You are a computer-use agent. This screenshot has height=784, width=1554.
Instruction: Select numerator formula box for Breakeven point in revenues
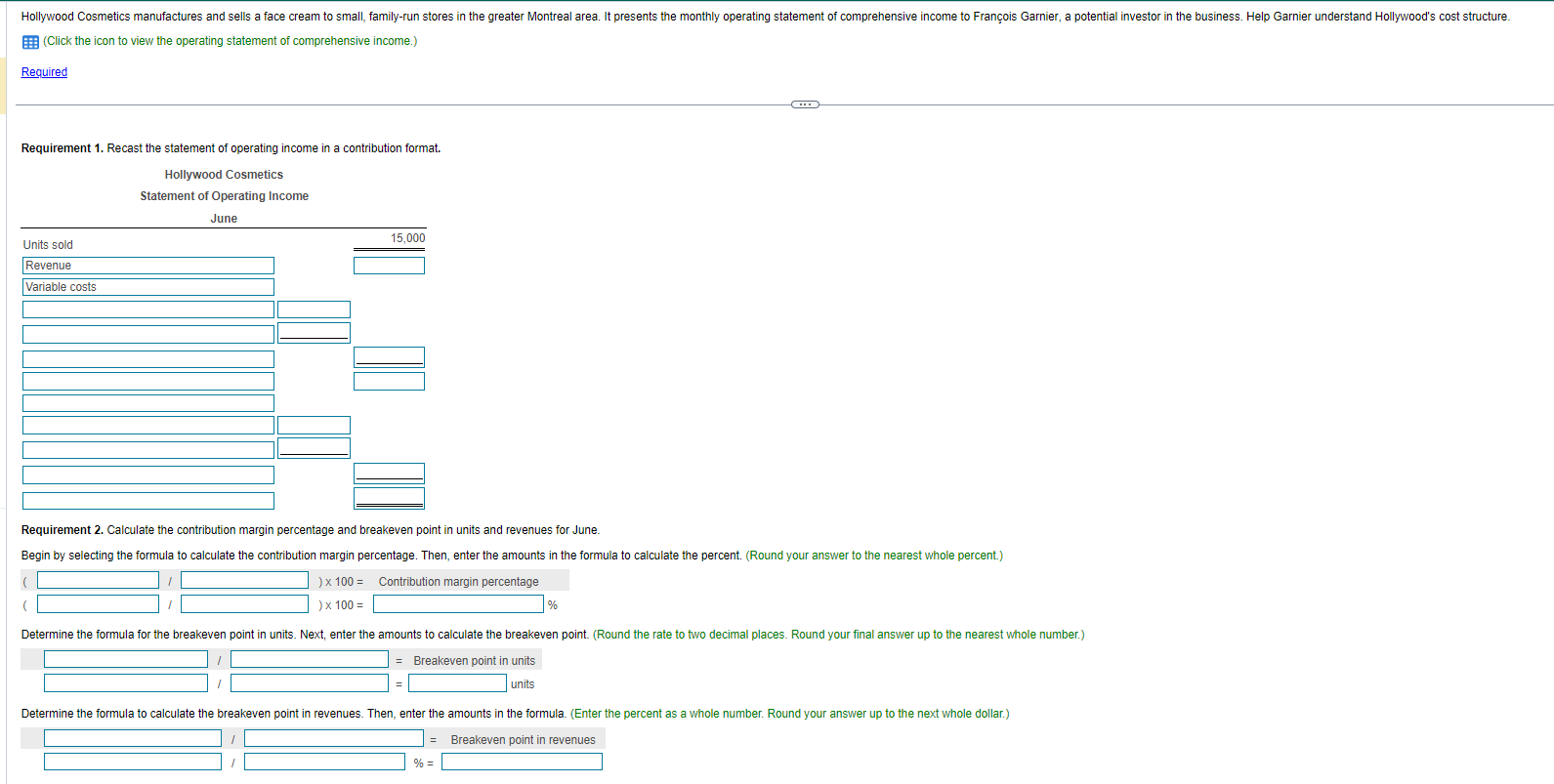(x=133, y=738)
